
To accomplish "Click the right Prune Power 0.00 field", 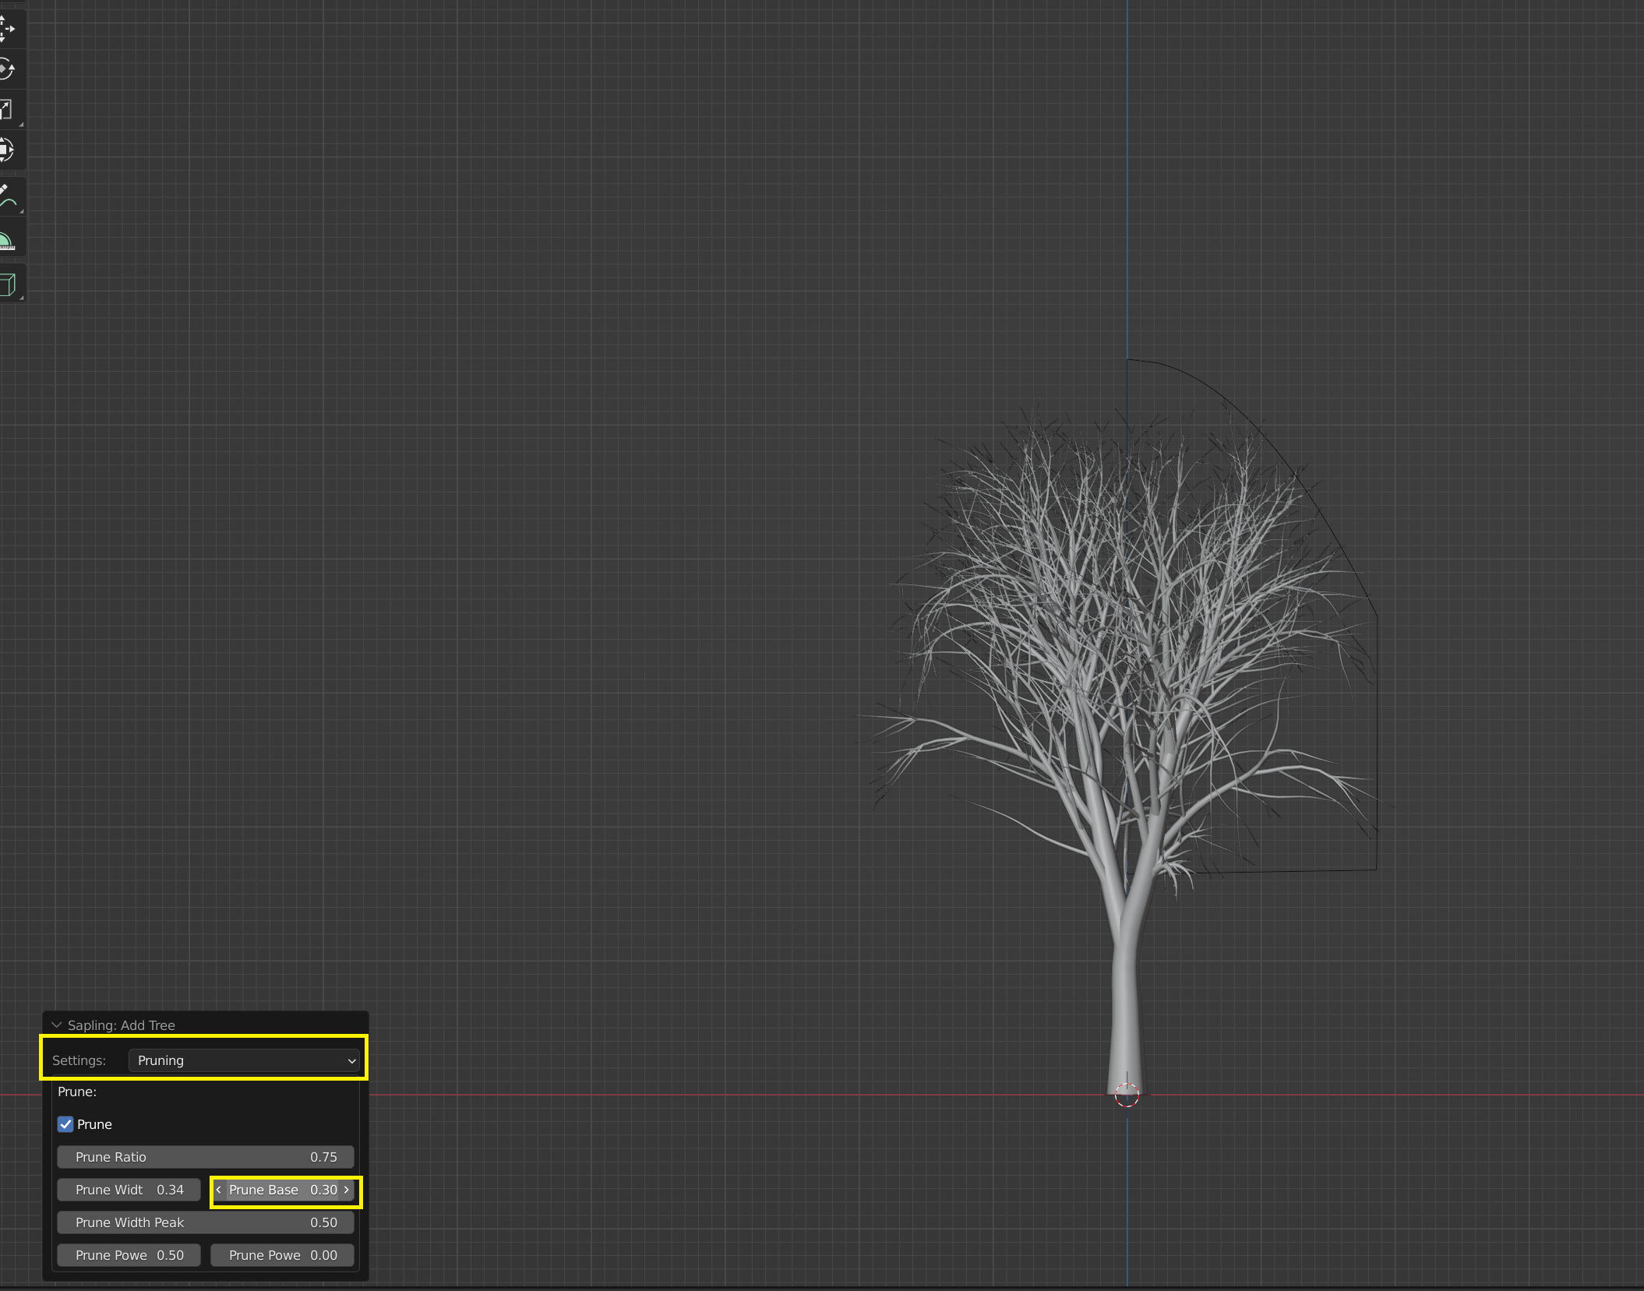I will coord(282,1255).
